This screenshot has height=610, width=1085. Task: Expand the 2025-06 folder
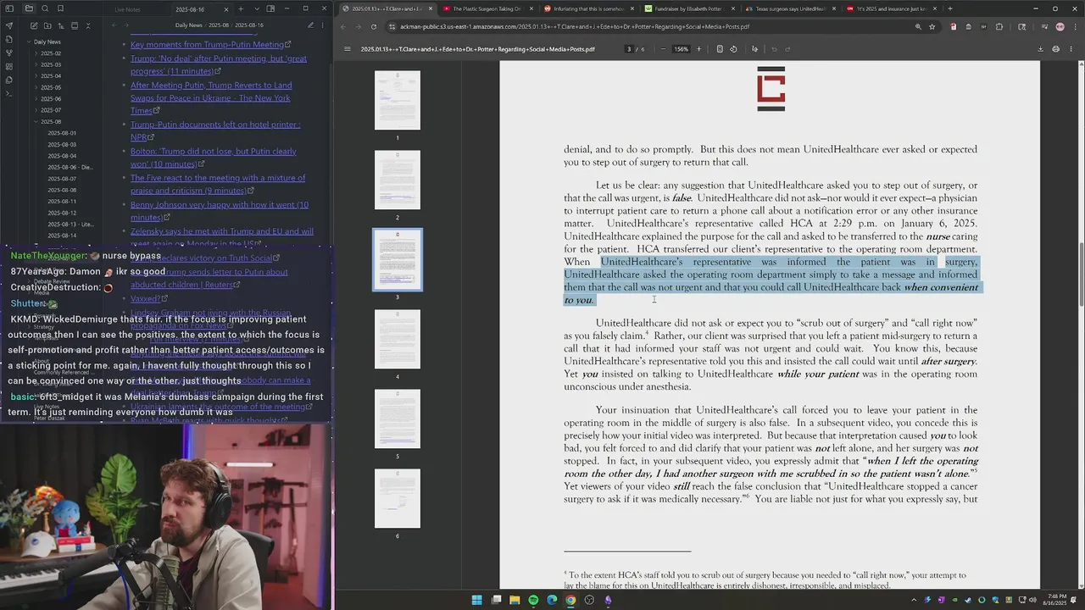pyautogui.click(x=35, y=99)
